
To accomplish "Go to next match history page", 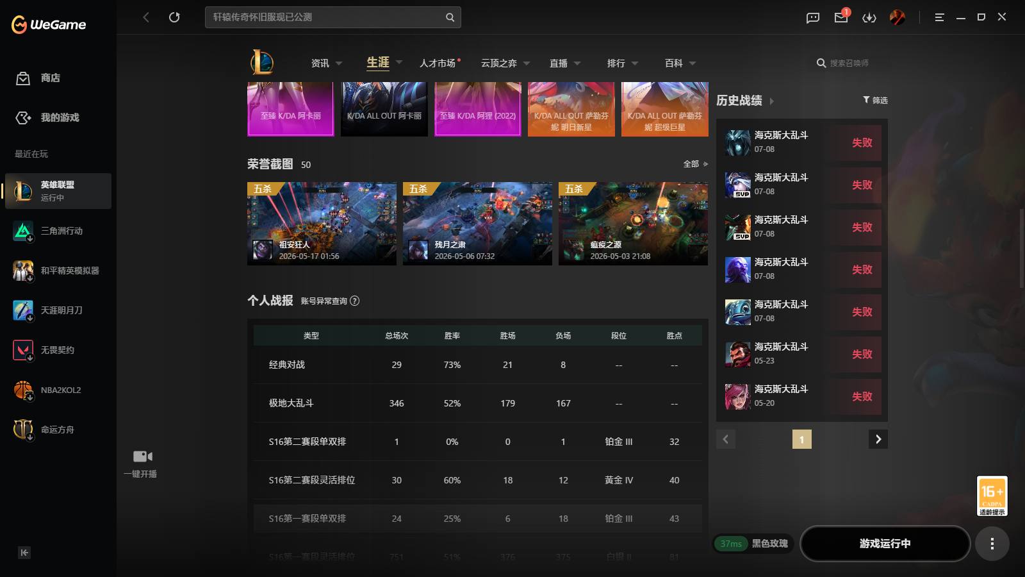I will 878,439.
